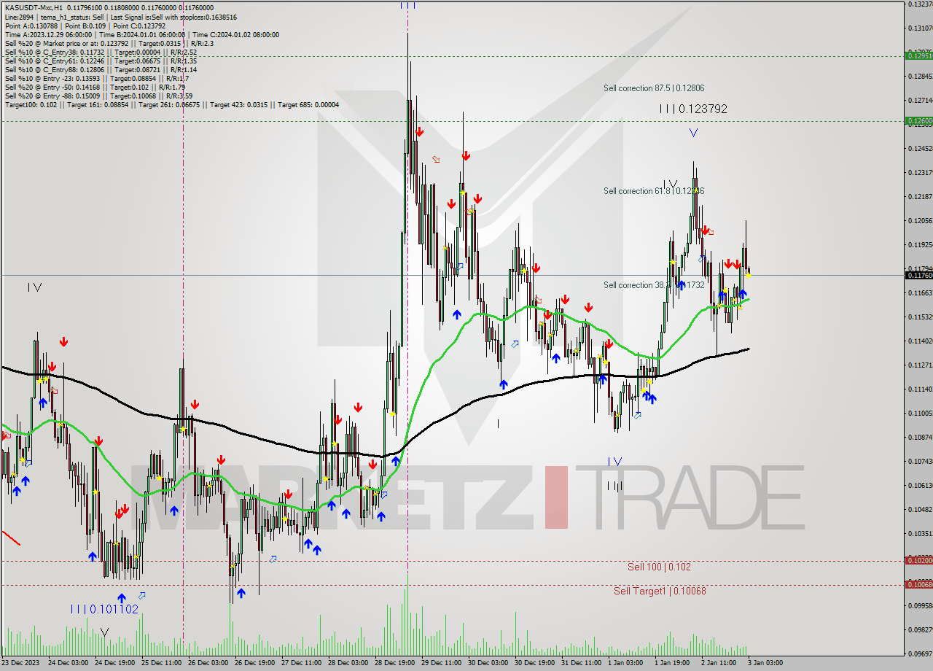
Task: Click the '28 Dec 03:00' time label
Action: [348, 663]
